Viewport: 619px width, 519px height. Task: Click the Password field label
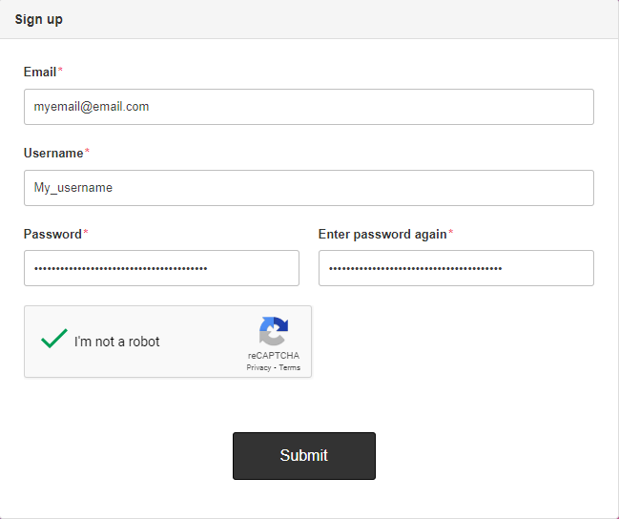point(52,234)
